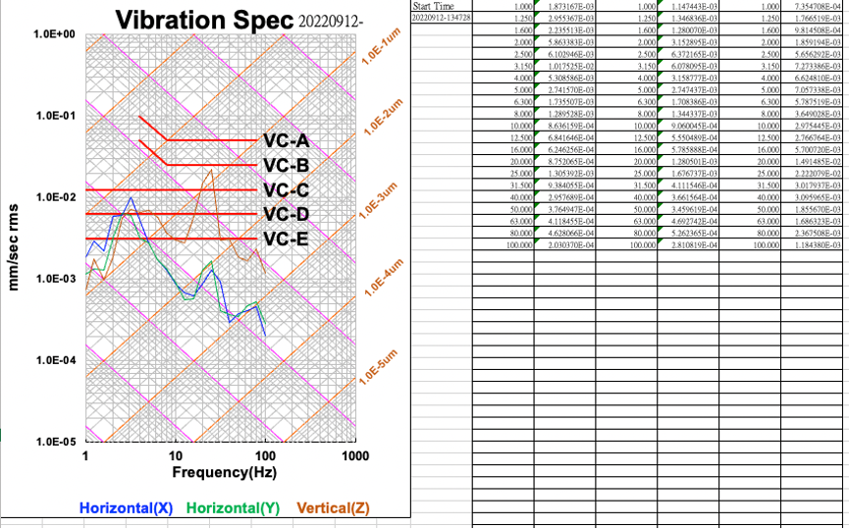Select the 'Start Time' cell

click(x=442, y=6)
